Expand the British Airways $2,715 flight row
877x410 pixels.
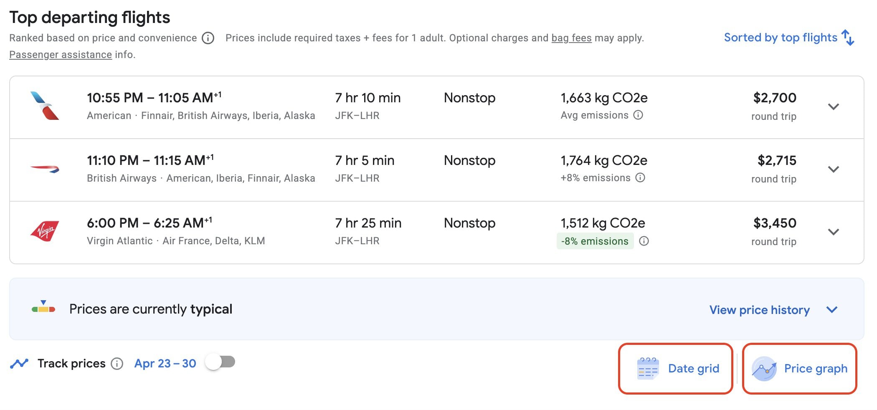point(833,170)
